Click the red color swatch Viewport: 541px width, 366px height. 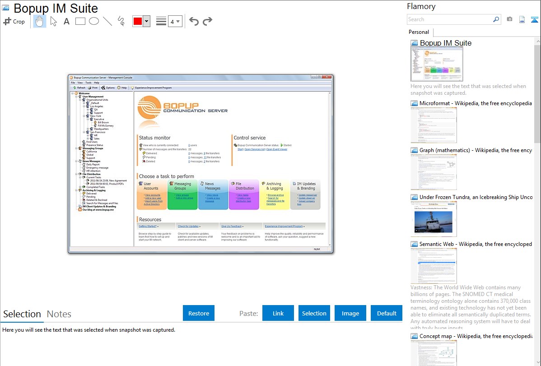pyautogui.click(x=137, y=21)
